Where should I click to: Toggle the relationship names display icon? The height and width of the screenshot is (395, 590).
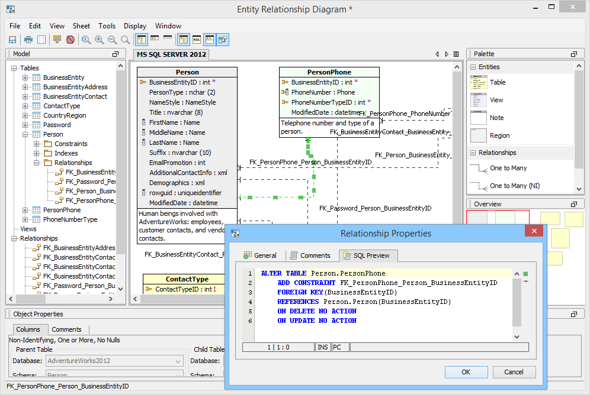pos(223,40)
